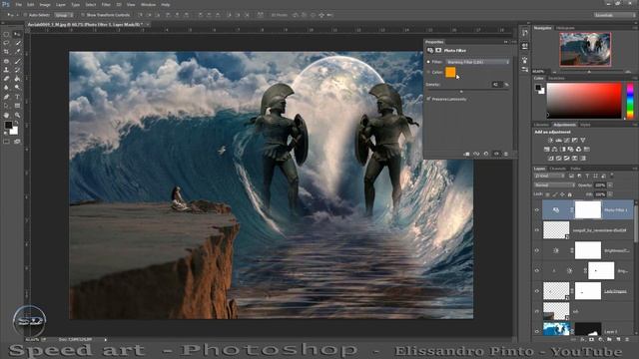Image resolution: width=639 pixels, height=359 pixels.
Task: Clip adjustment to layer in Properties panel
Action: pyautogui.click(x=466, y=154)
